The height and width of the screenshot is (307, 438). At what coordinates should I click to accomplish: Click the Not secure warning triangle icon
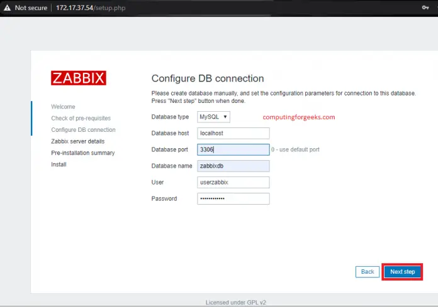click(8, 6)
